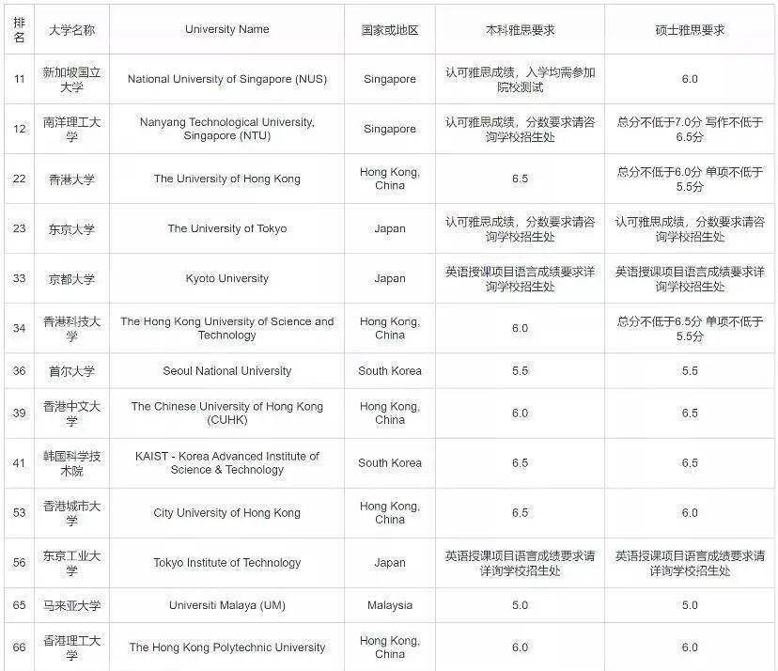778x671 pixels.
Task: Click '认可雅思成绩，入学均需参加院校测试' cell
Action: click(520, 79)
